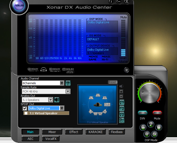Switch to the Main tab

(30, 132)
